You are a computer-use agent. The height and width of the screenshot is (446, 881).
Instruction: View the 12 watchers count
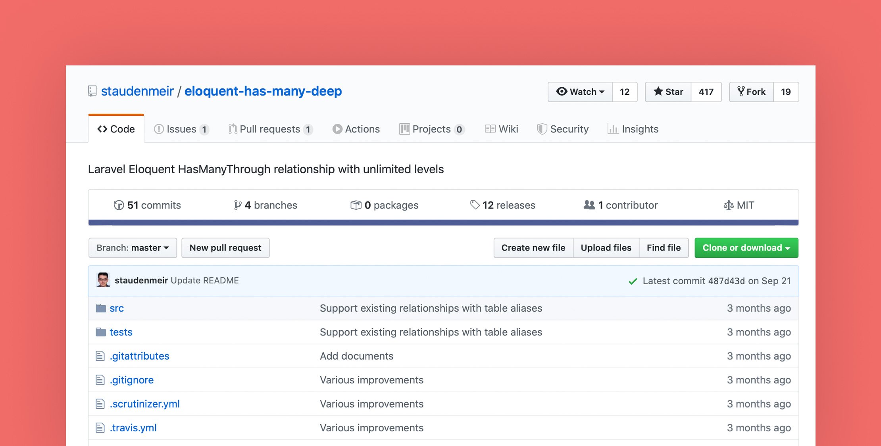click(x=625, y=92)
